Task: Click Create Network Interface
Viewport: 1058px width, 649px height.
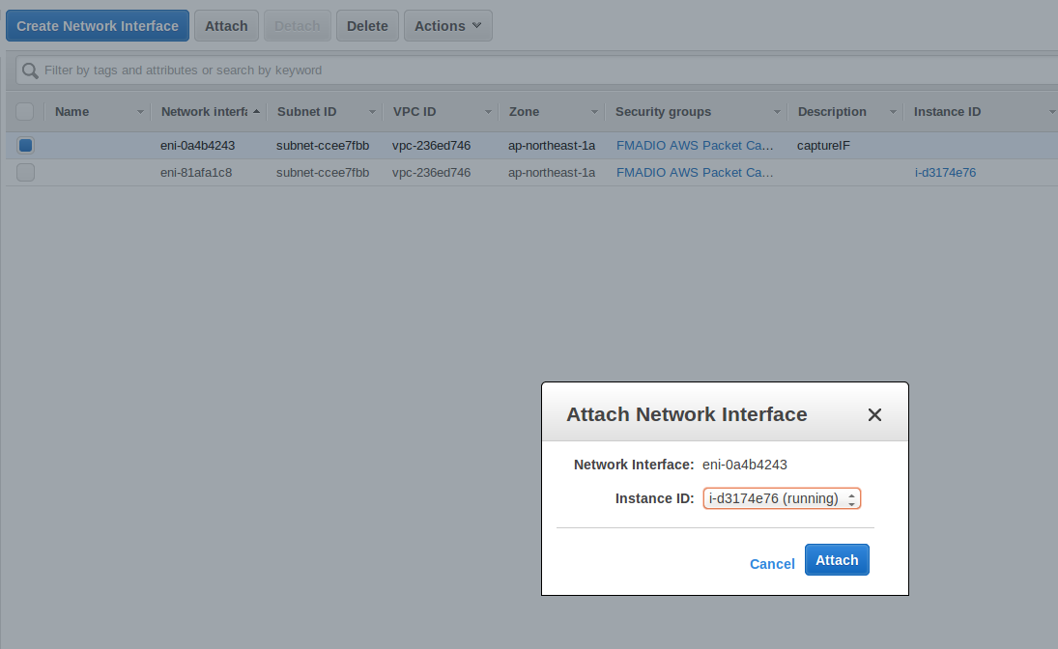Action: coord(97,25)
